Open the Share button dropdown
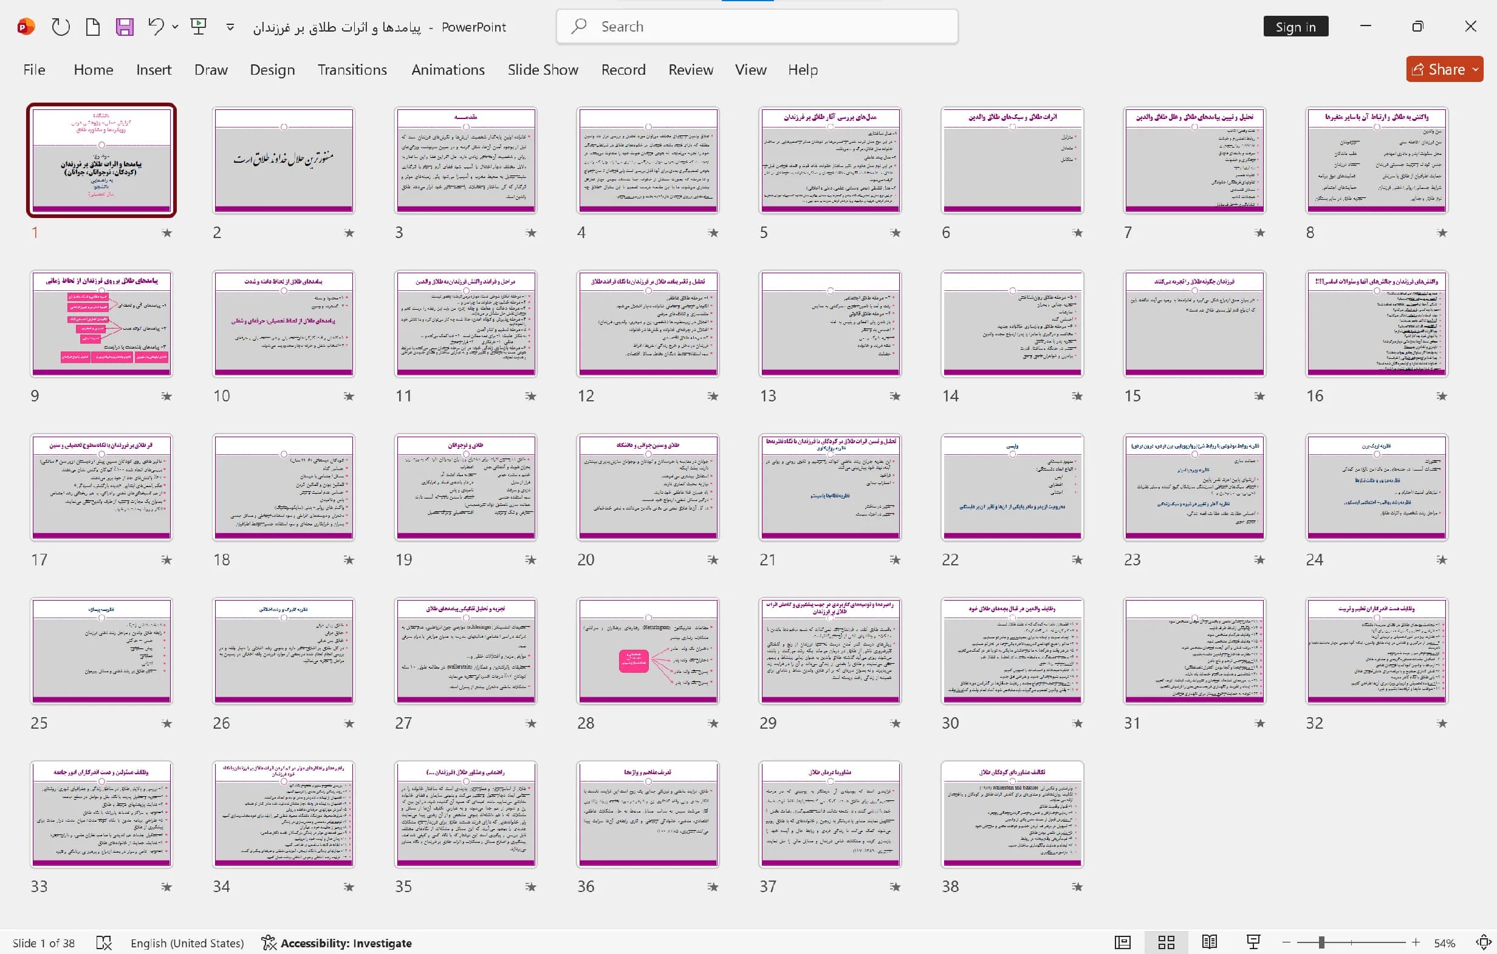Viewport: 1497px width, 954px height. pyautogui.click(x=1475, y=69)
